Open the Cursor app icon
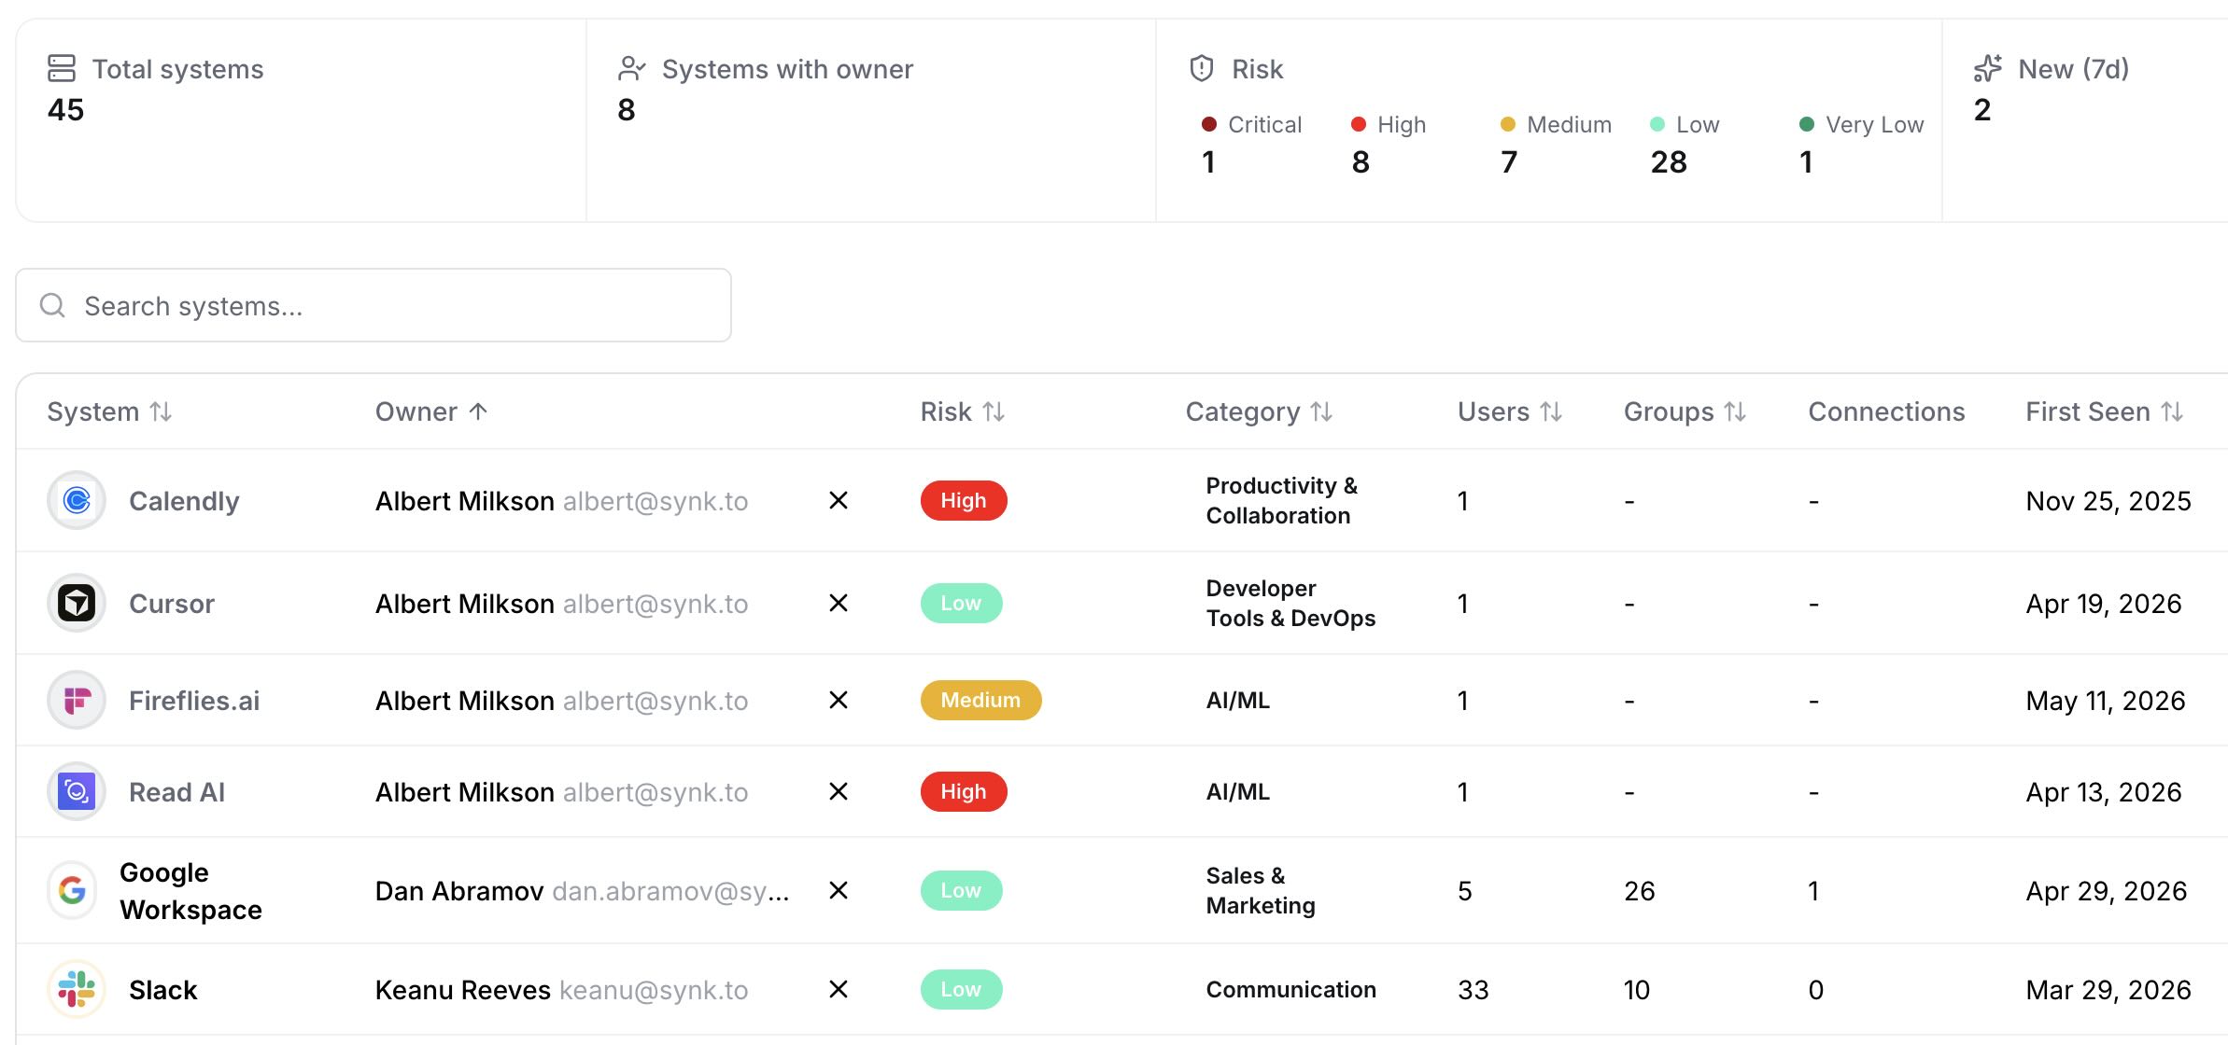The width and height of the screenshot is (2228, 1045). pos(77,604)
